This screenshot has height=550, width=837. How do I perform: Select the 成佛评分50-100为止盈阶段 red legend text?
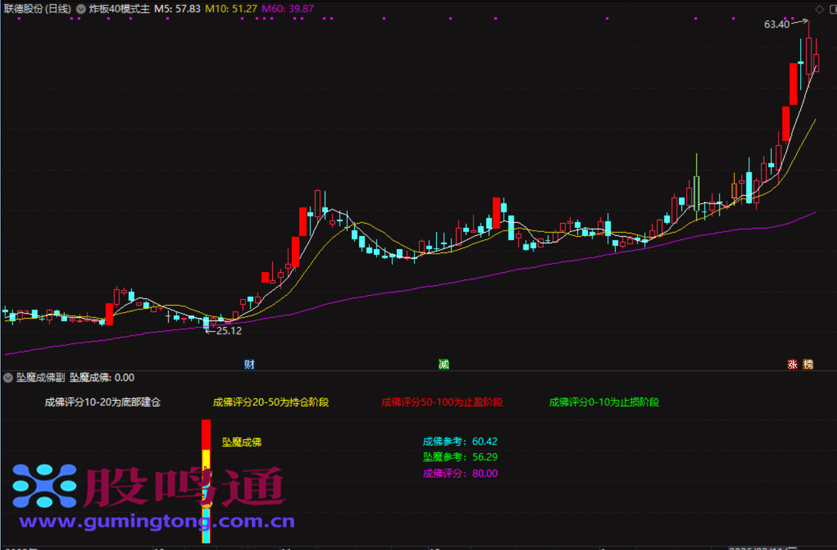tap(441, 402)
